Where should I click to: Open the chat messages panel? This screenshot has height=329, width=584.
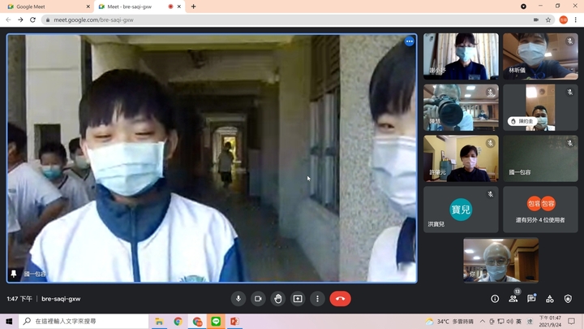[531, 299]
